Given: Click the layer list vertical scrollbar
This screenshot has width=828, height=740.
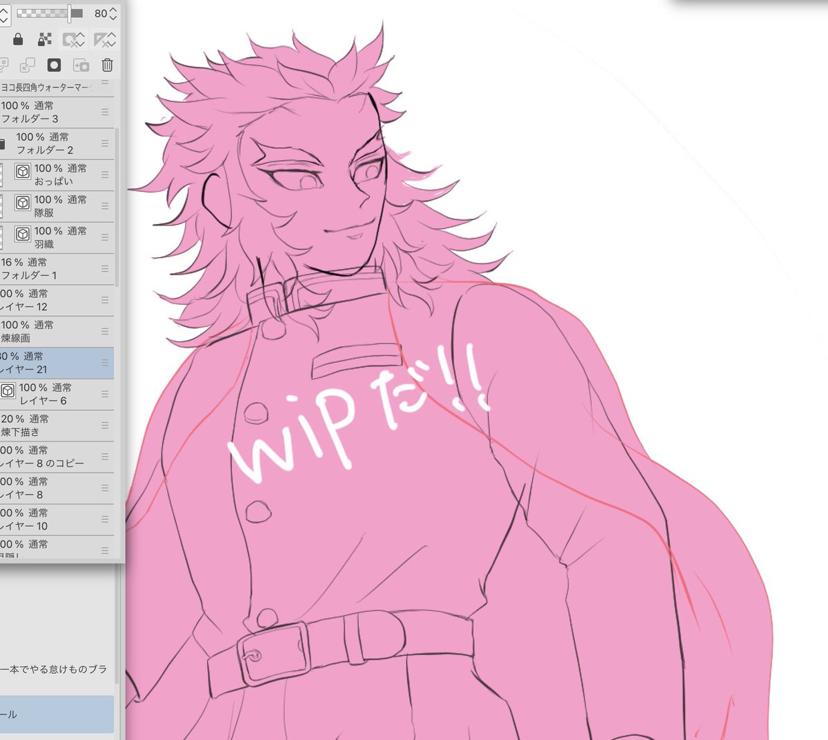Looking at the screenshot, I should click(x=117, y=207).
